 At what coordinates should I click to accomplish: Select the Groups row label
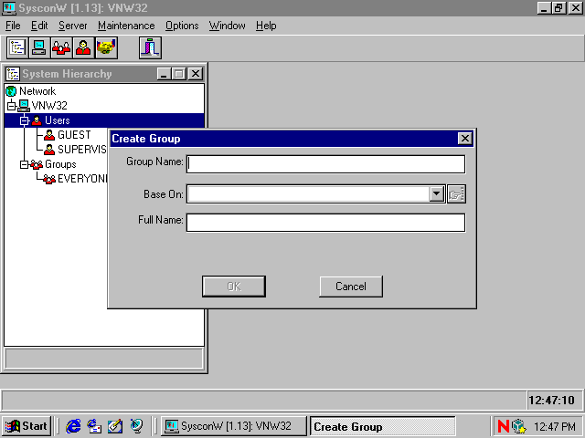[60, 164]
